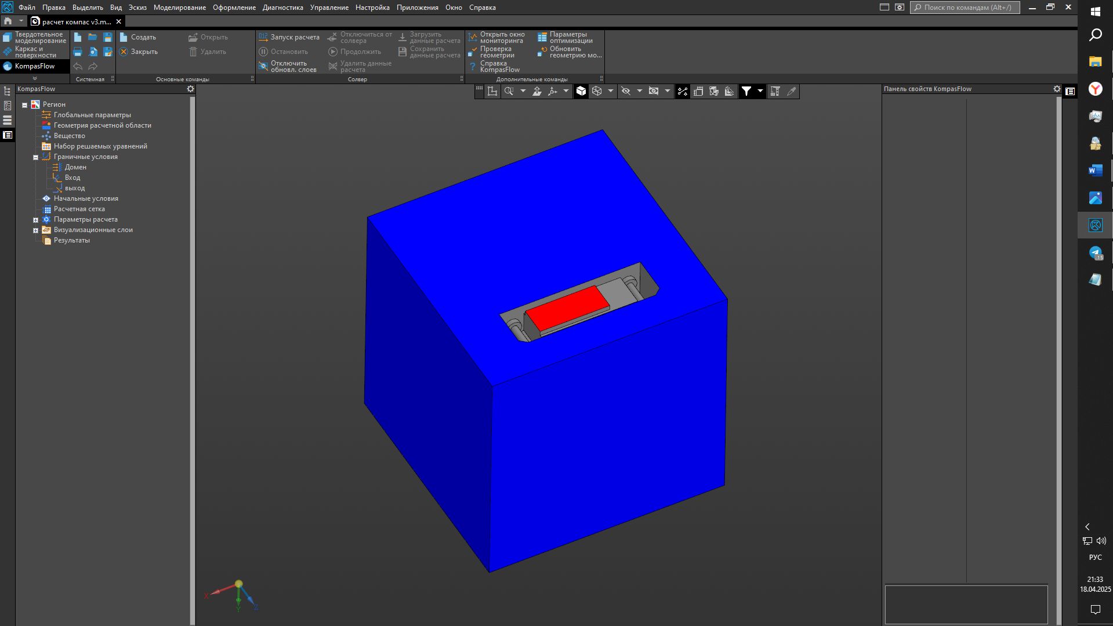The height and width of the screenshot is (626, 1113).
Task: Click the filter funnel icon in view toolbar
Action: [746, 91]
